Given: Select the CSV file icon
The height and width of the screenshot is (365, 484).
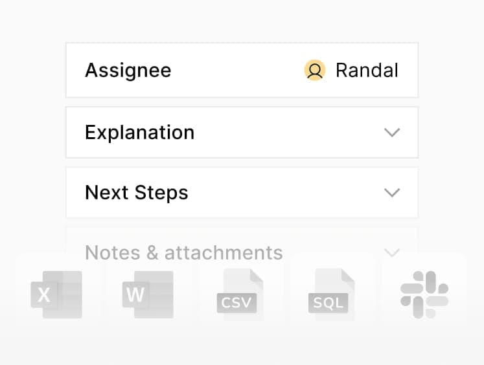Looking at the screenshot, I should point(240,294).
